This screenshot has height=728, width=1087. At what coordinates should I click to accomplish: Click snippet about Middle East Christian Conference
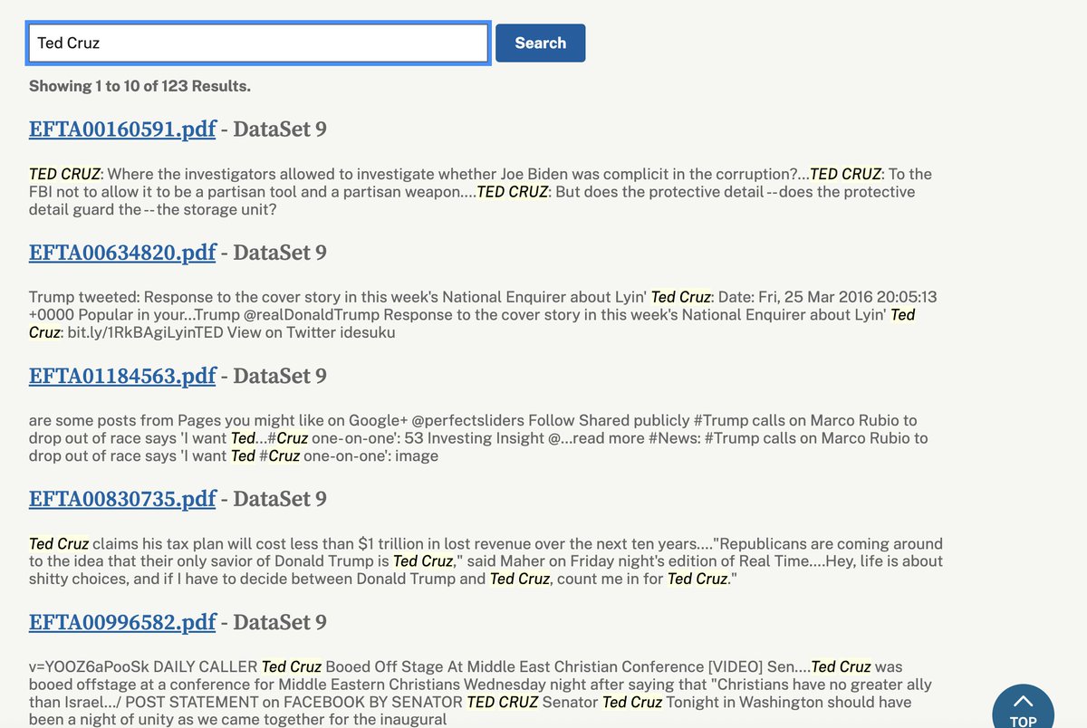click(480, 693)
